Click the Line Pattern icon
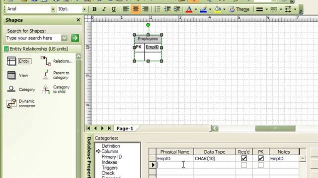 [274, 9]
